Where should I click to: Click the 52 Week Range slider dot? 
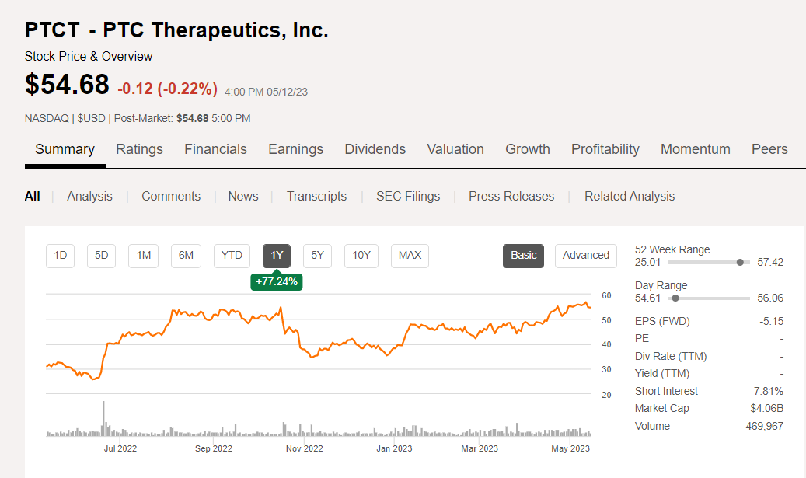click(740, 262)
